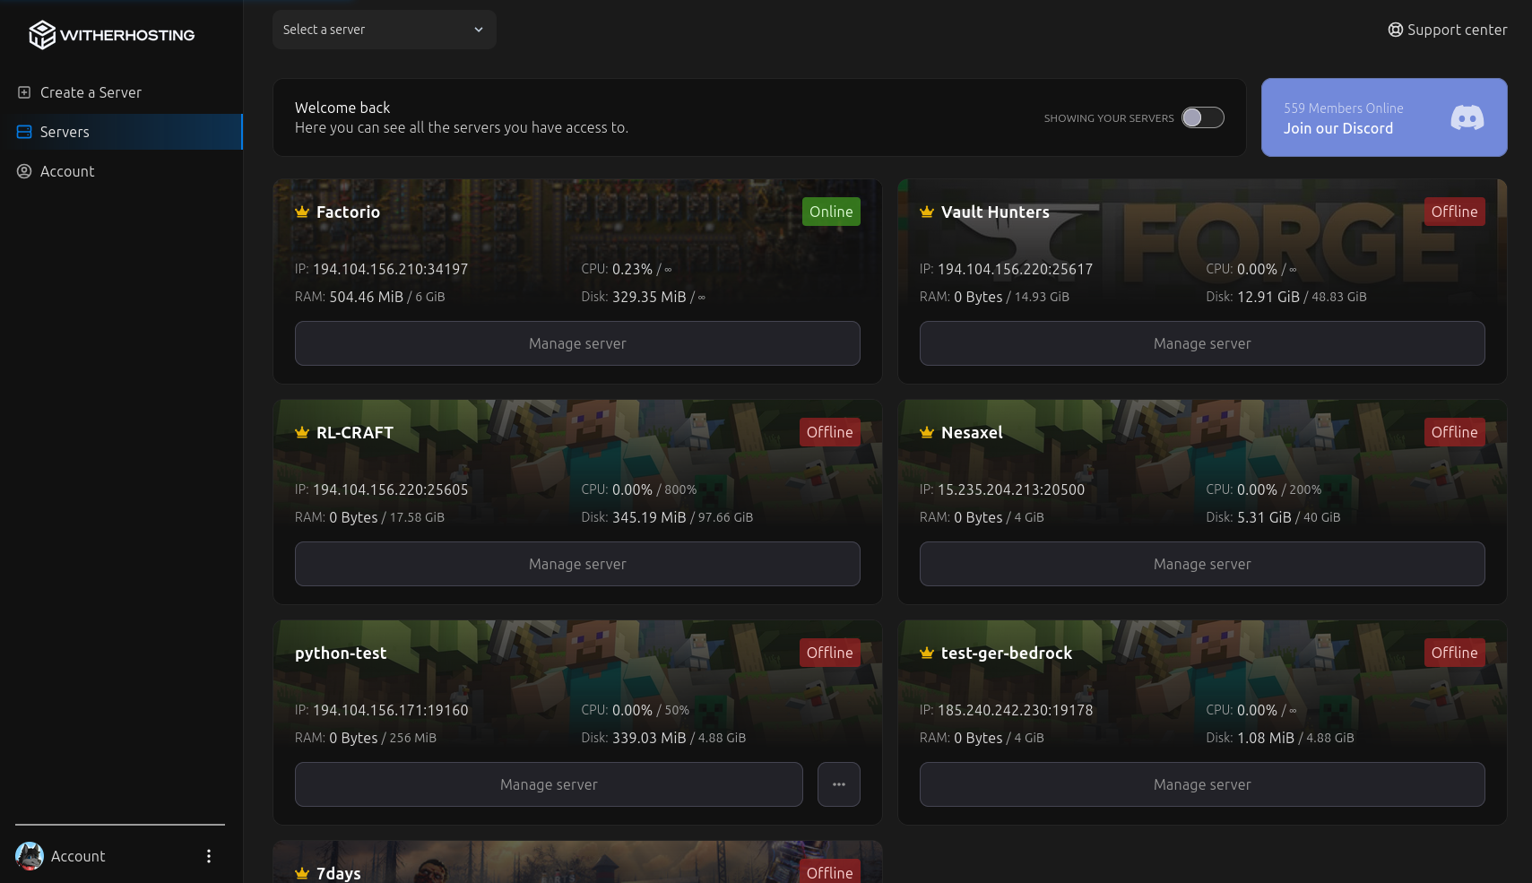
Task: Click the Offline status badge on Vault Hunters
Action: coord(1453,212)
